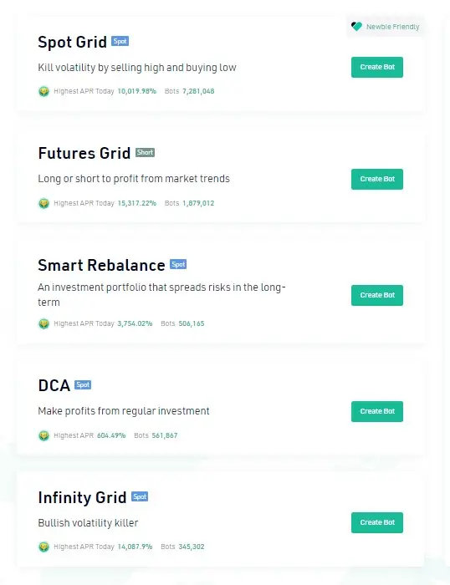Create a DCA bot

coord(377,411)
